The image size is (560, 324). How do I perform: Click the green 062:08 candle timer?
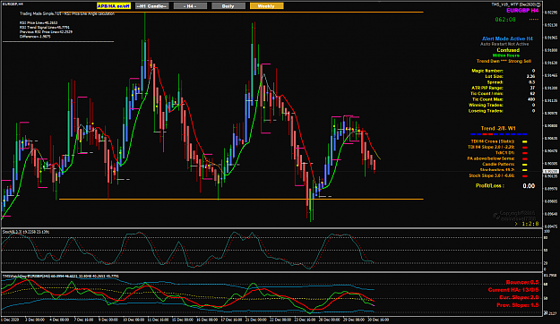pos(505,20)
